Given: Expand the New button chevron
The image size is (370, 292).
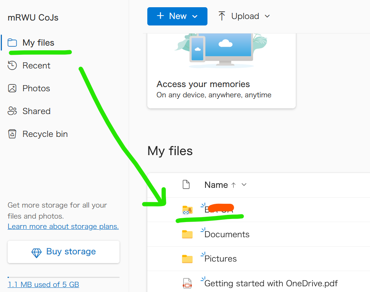Looking at the screenshot, I should pyautogui.click(x=195, y=16).
